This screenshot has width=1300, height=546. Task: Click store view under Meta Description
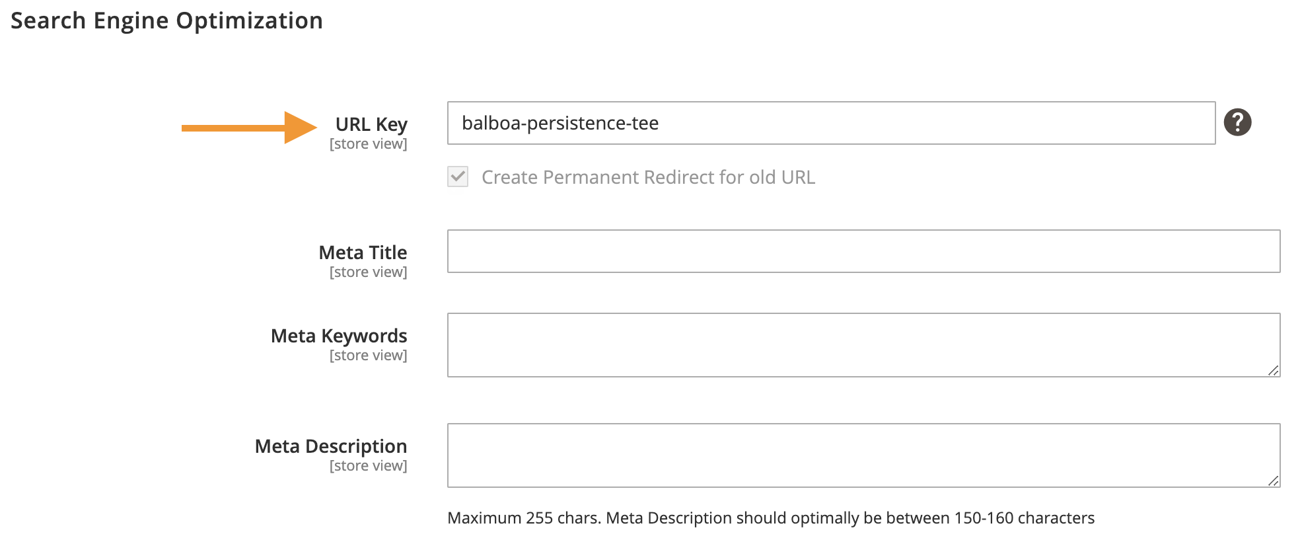368,465
